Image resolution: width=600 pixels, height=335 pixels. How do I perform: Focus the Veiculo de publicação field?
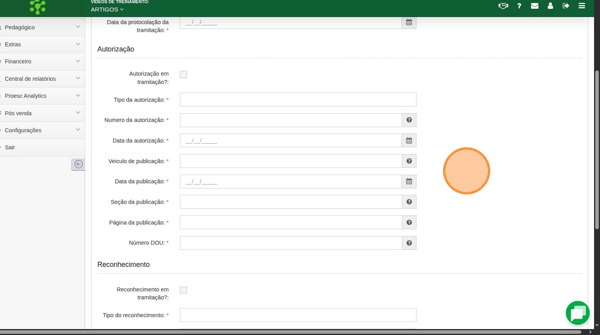click(291, 161)
